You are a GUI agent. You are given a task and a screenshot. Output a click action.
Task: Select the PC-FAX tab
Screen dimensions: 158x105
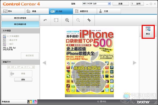(61, 11)
